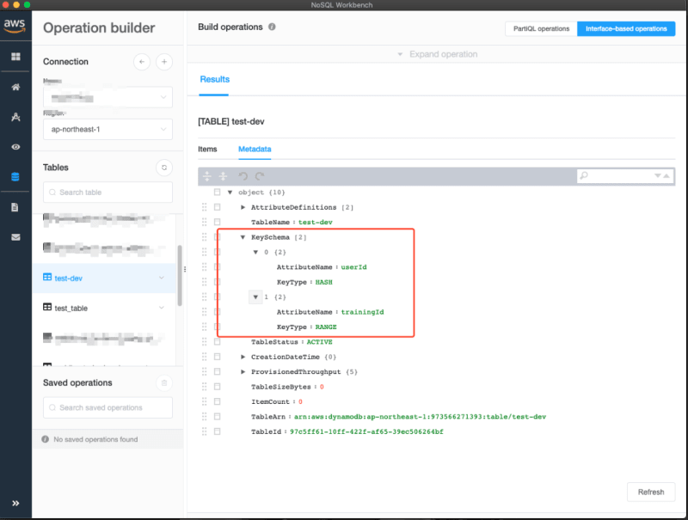Select Interface-based operations

point(626,28)
